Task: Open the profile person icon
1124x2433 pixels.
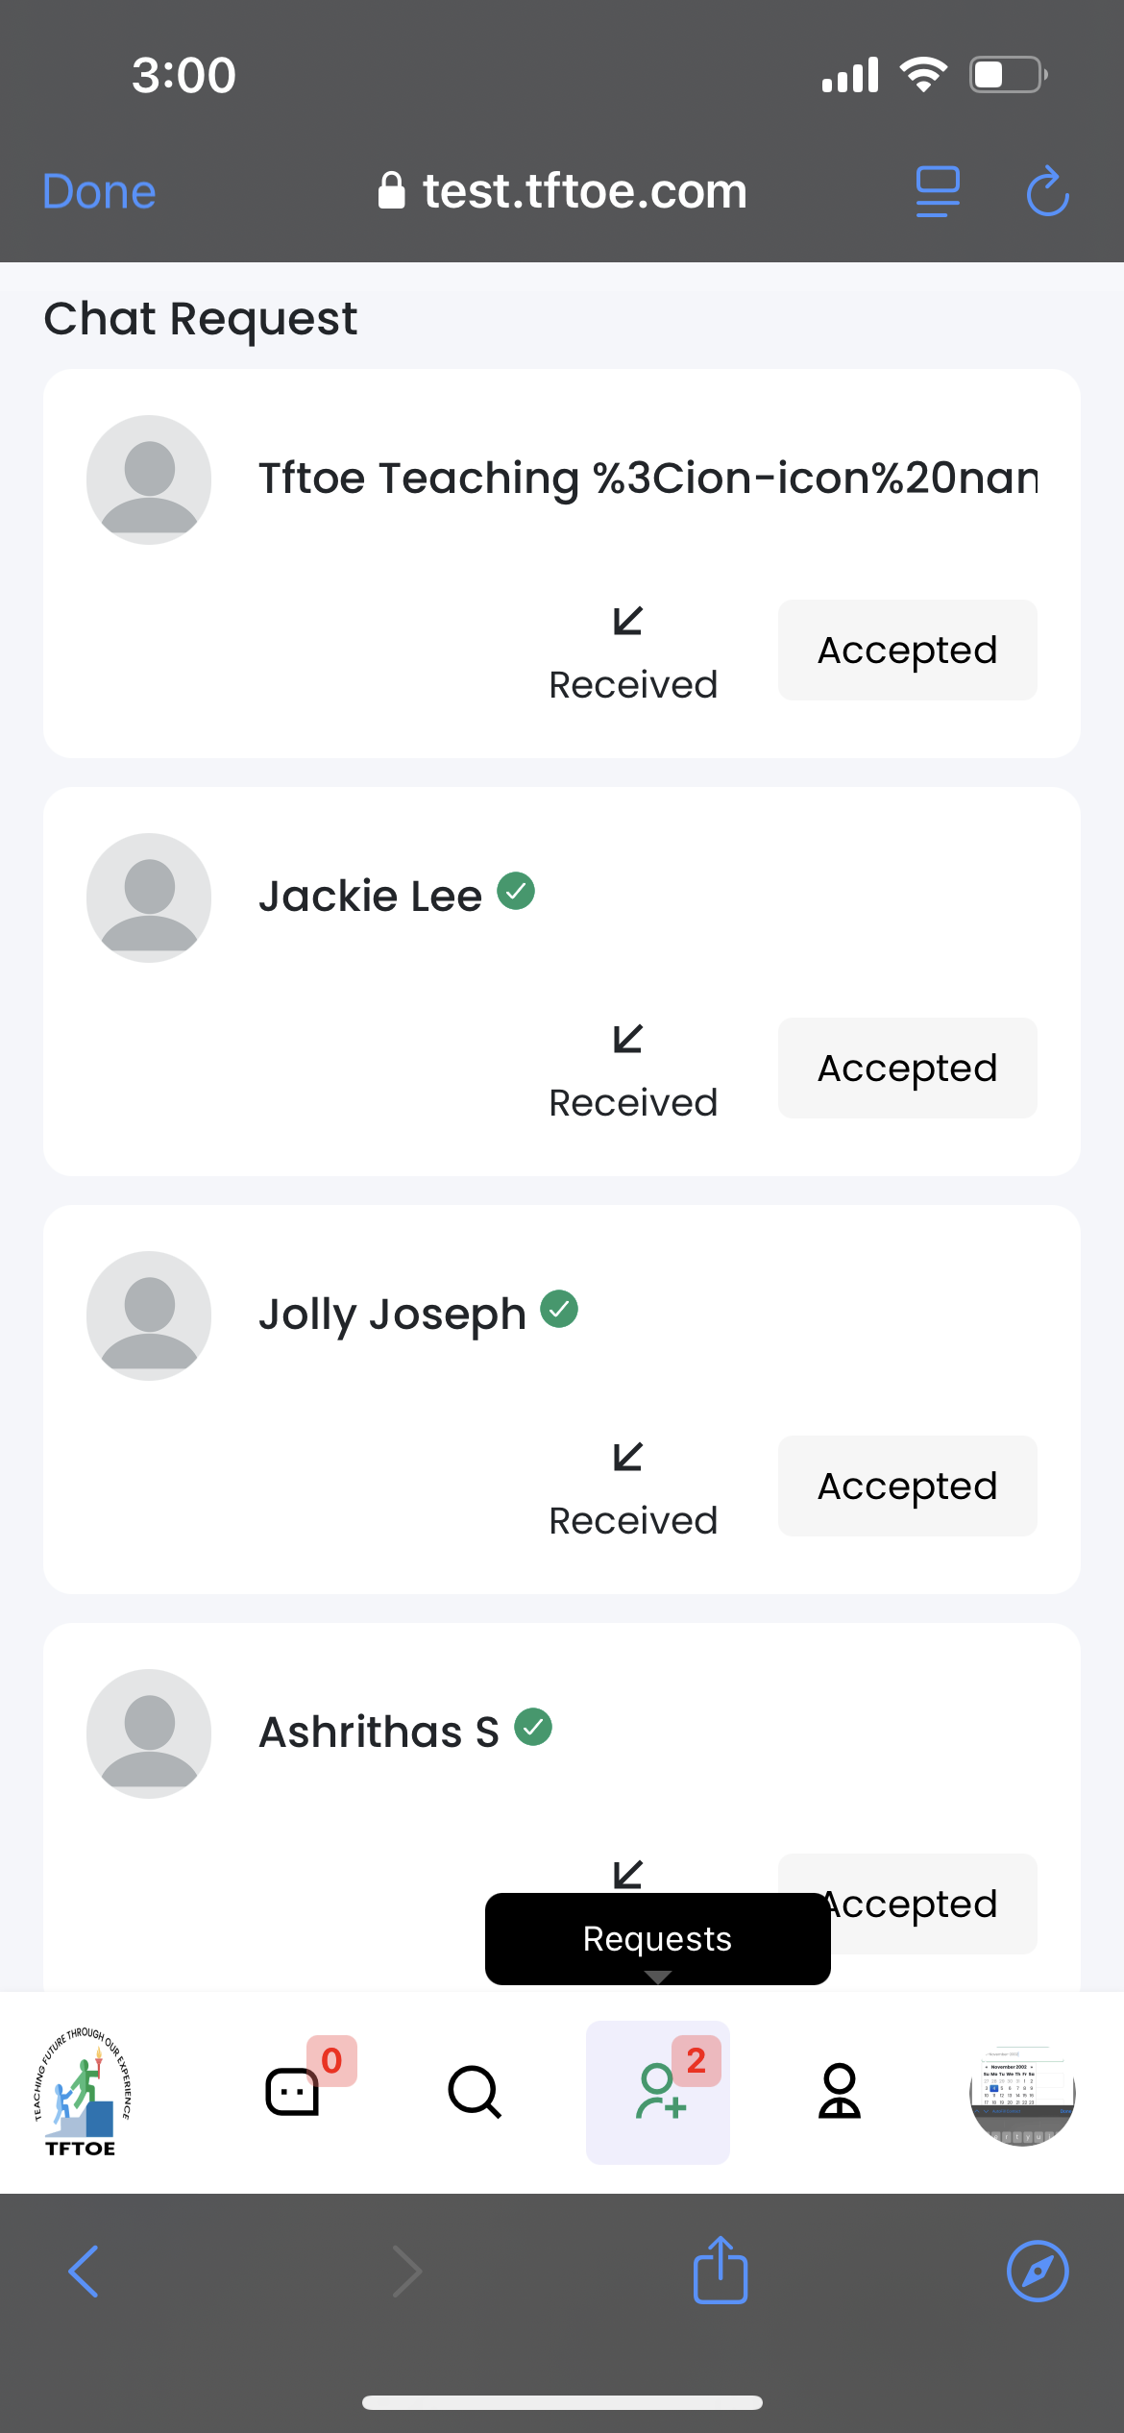Action: click(840, 2091)
